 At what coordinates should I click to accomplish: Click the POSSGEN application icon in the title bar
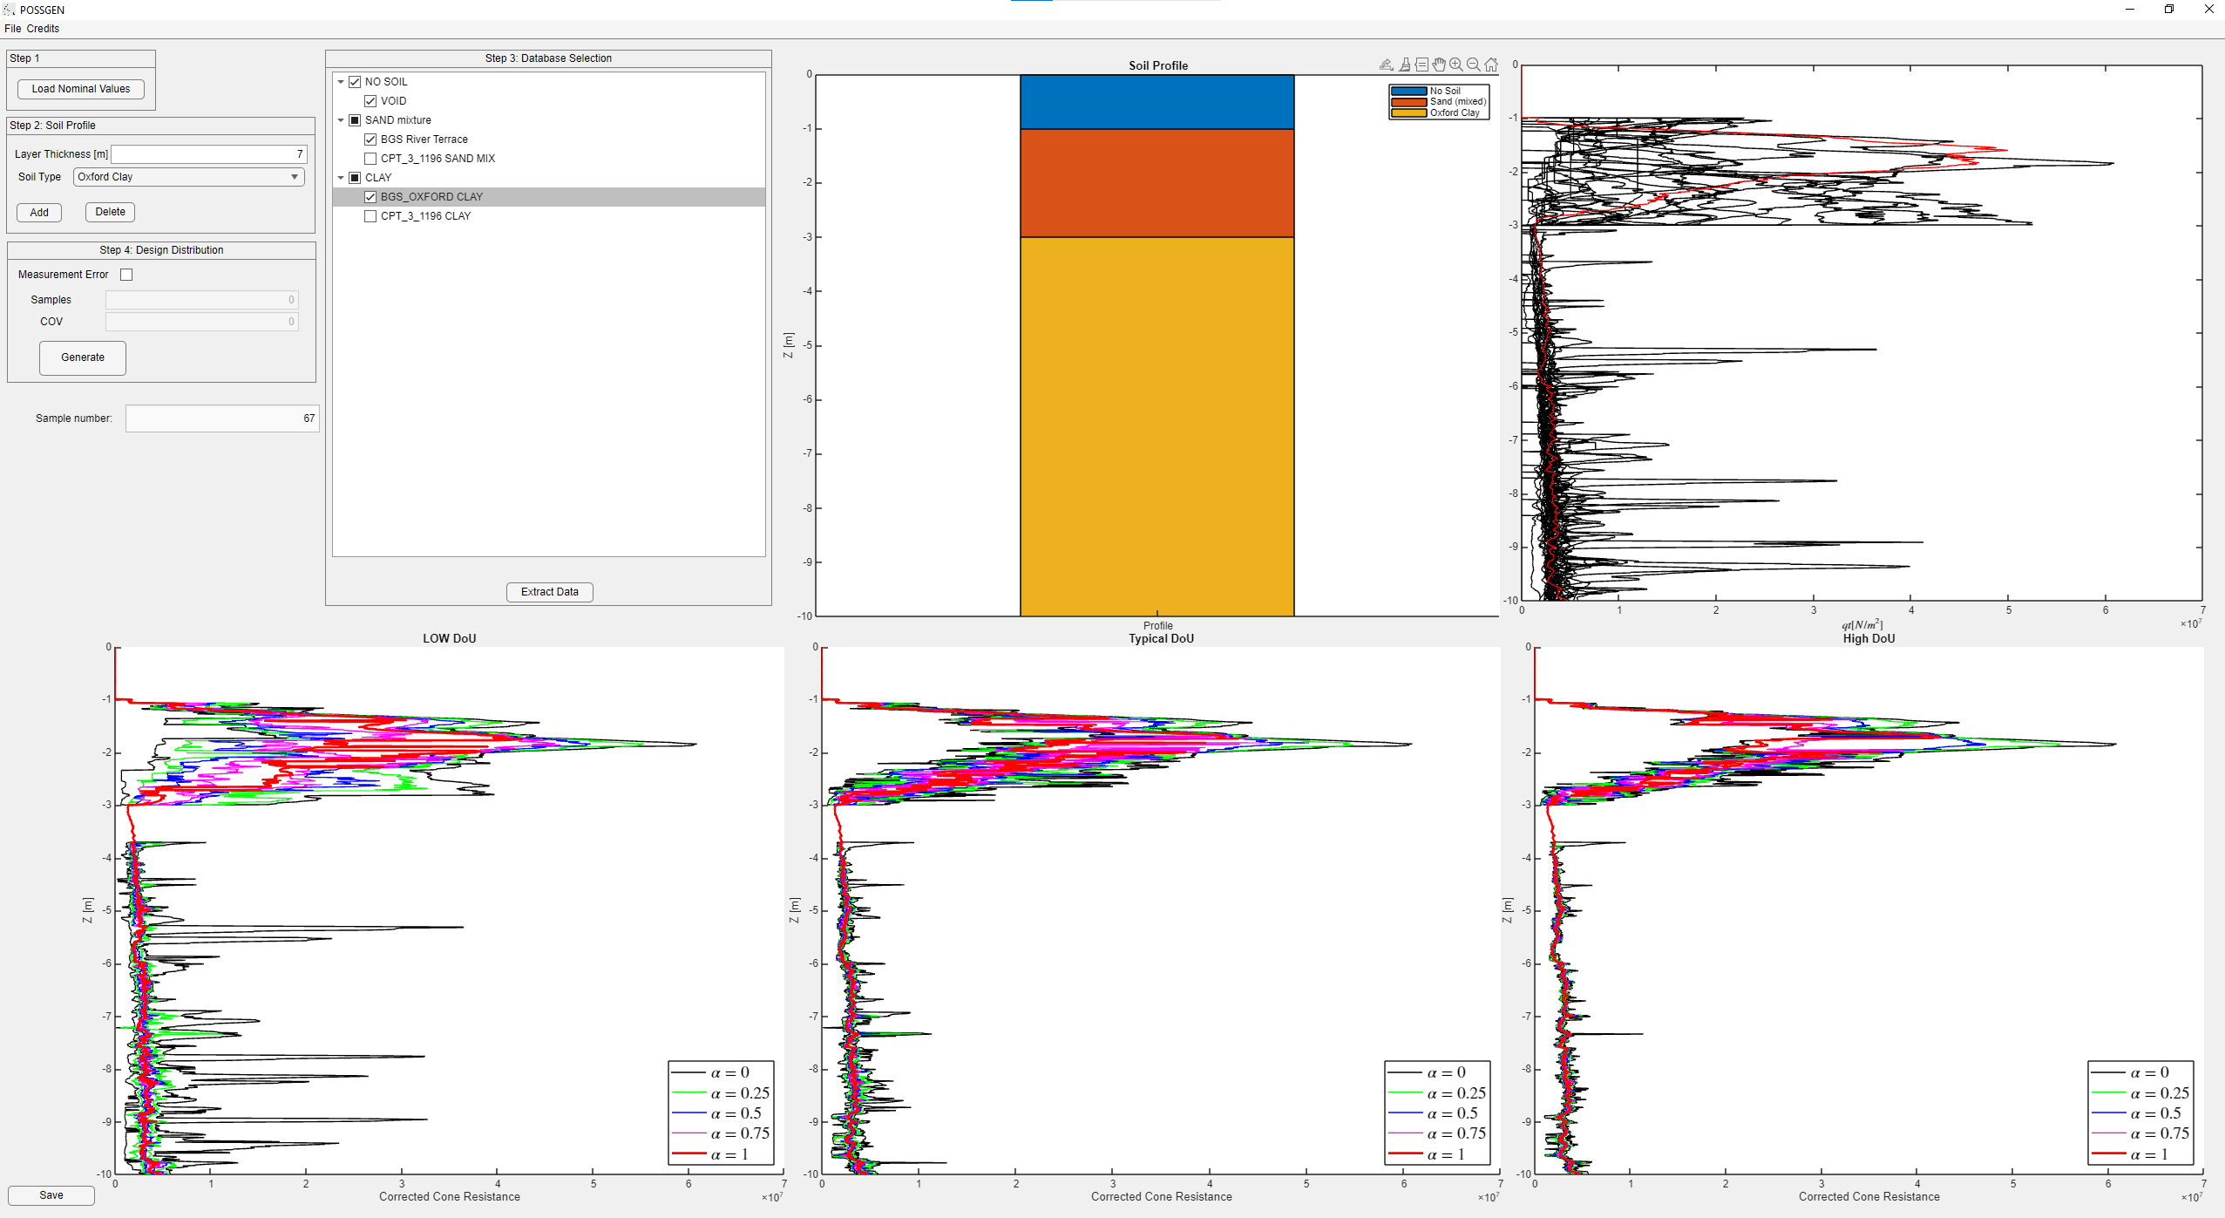click(9, 10)
